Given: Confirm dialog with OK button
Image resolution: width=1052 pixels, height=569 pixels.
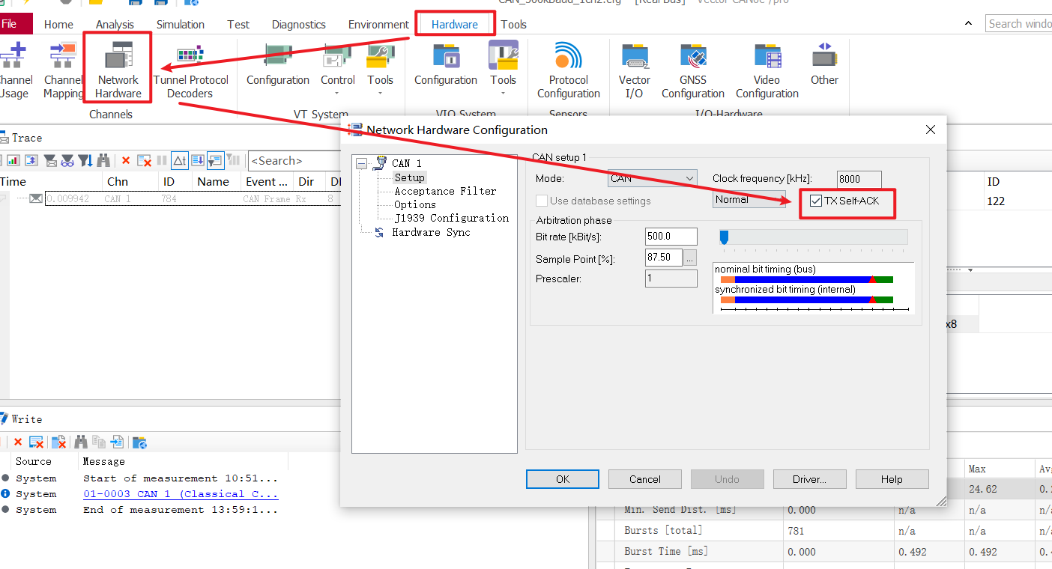Looking at the screenshot, I should 563,479.
